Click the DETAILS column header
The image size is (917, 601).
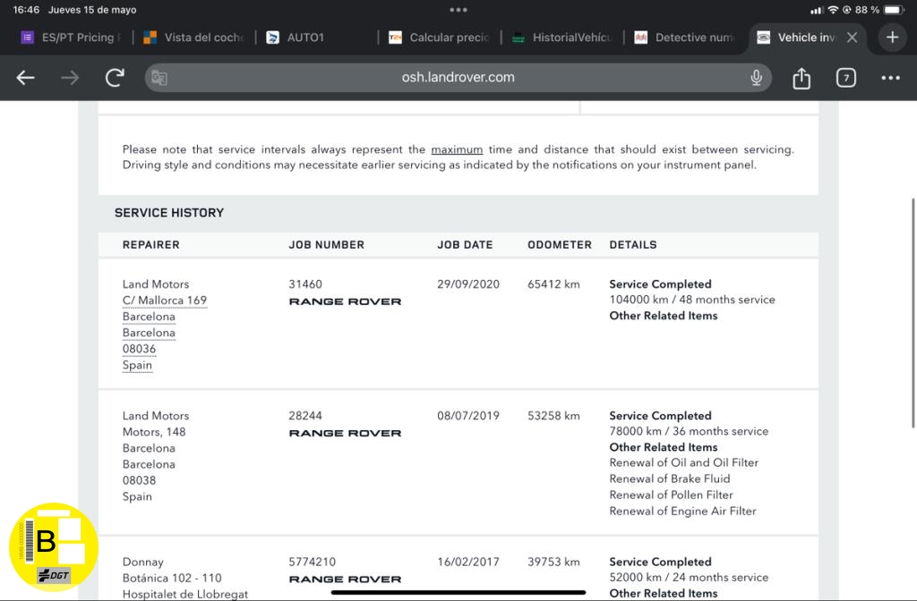(x=633, y=245)
